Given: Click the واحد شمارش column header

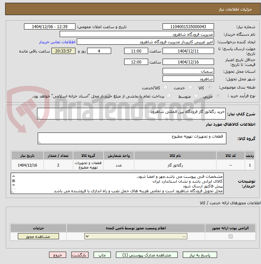Looking at the screenshot, I should tap(119, 156).
